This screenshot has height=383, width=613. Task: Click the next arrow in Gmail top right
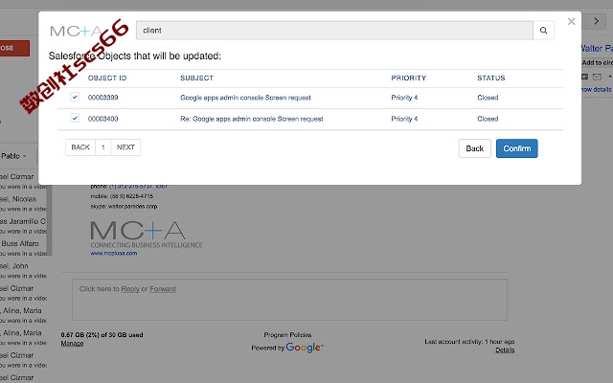tap(596, 21)
